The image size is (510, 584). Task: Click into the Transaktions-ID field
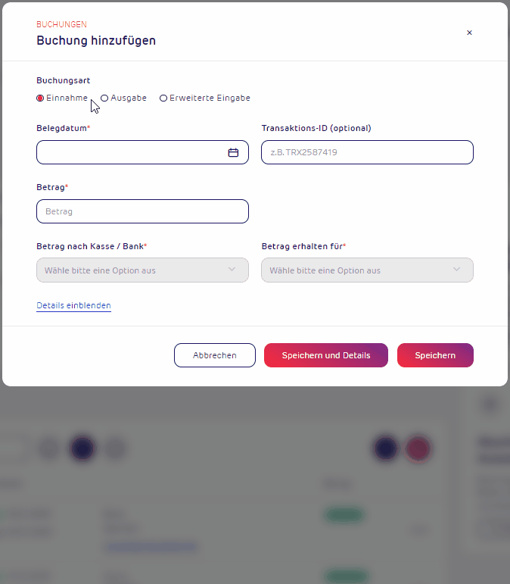click(367, 152)
